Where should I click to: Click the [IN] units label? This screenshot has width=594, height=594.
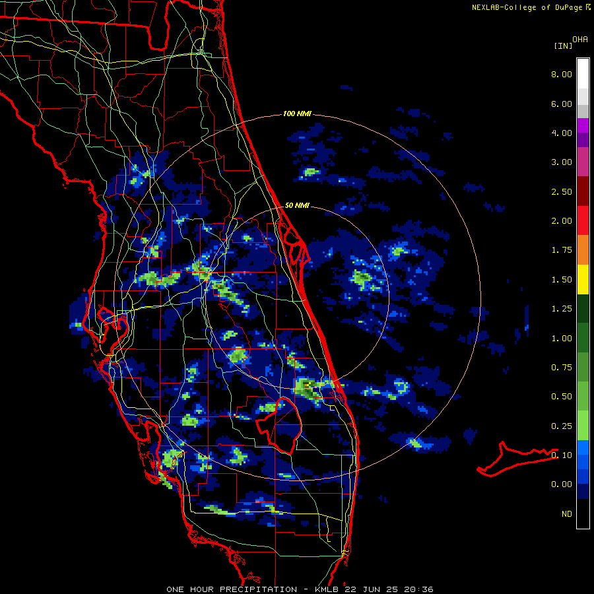(563, 46)
